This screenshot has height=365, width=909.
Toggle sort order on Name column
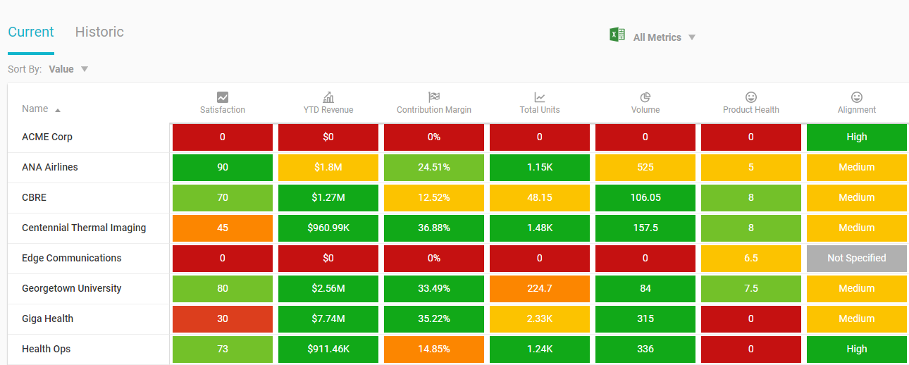[41, 109]
